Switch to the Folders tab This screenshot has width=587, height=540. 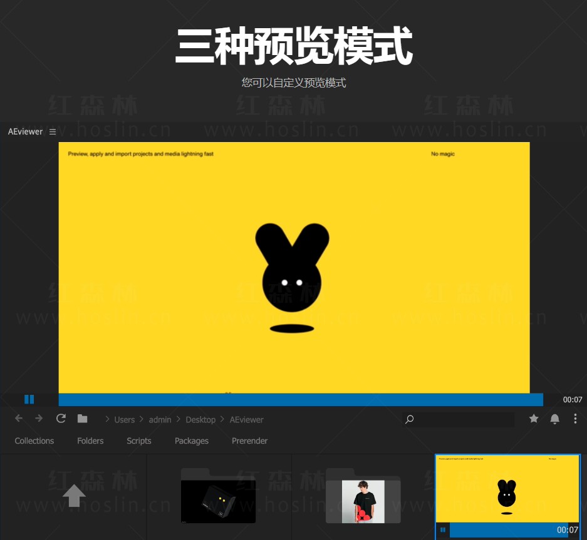click(x=90, y=441)
